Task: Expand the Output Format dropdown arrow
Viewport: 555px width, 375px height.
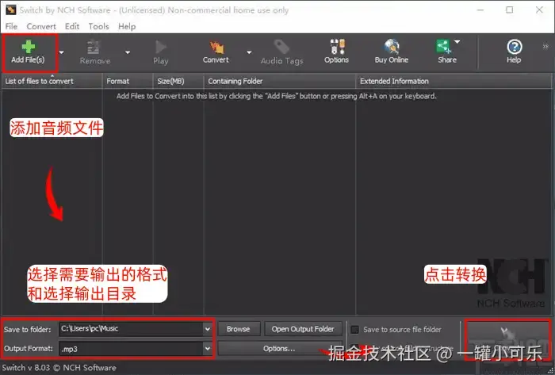Action: pyautogui.click(x=208, y=349)
